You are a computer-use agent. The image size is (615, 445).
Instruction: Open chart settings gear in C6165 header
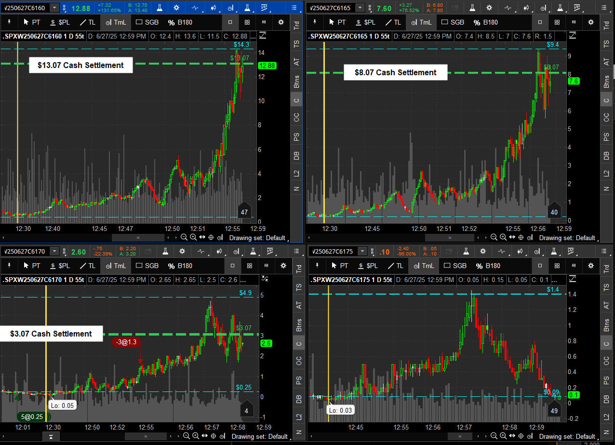point(489,8)
